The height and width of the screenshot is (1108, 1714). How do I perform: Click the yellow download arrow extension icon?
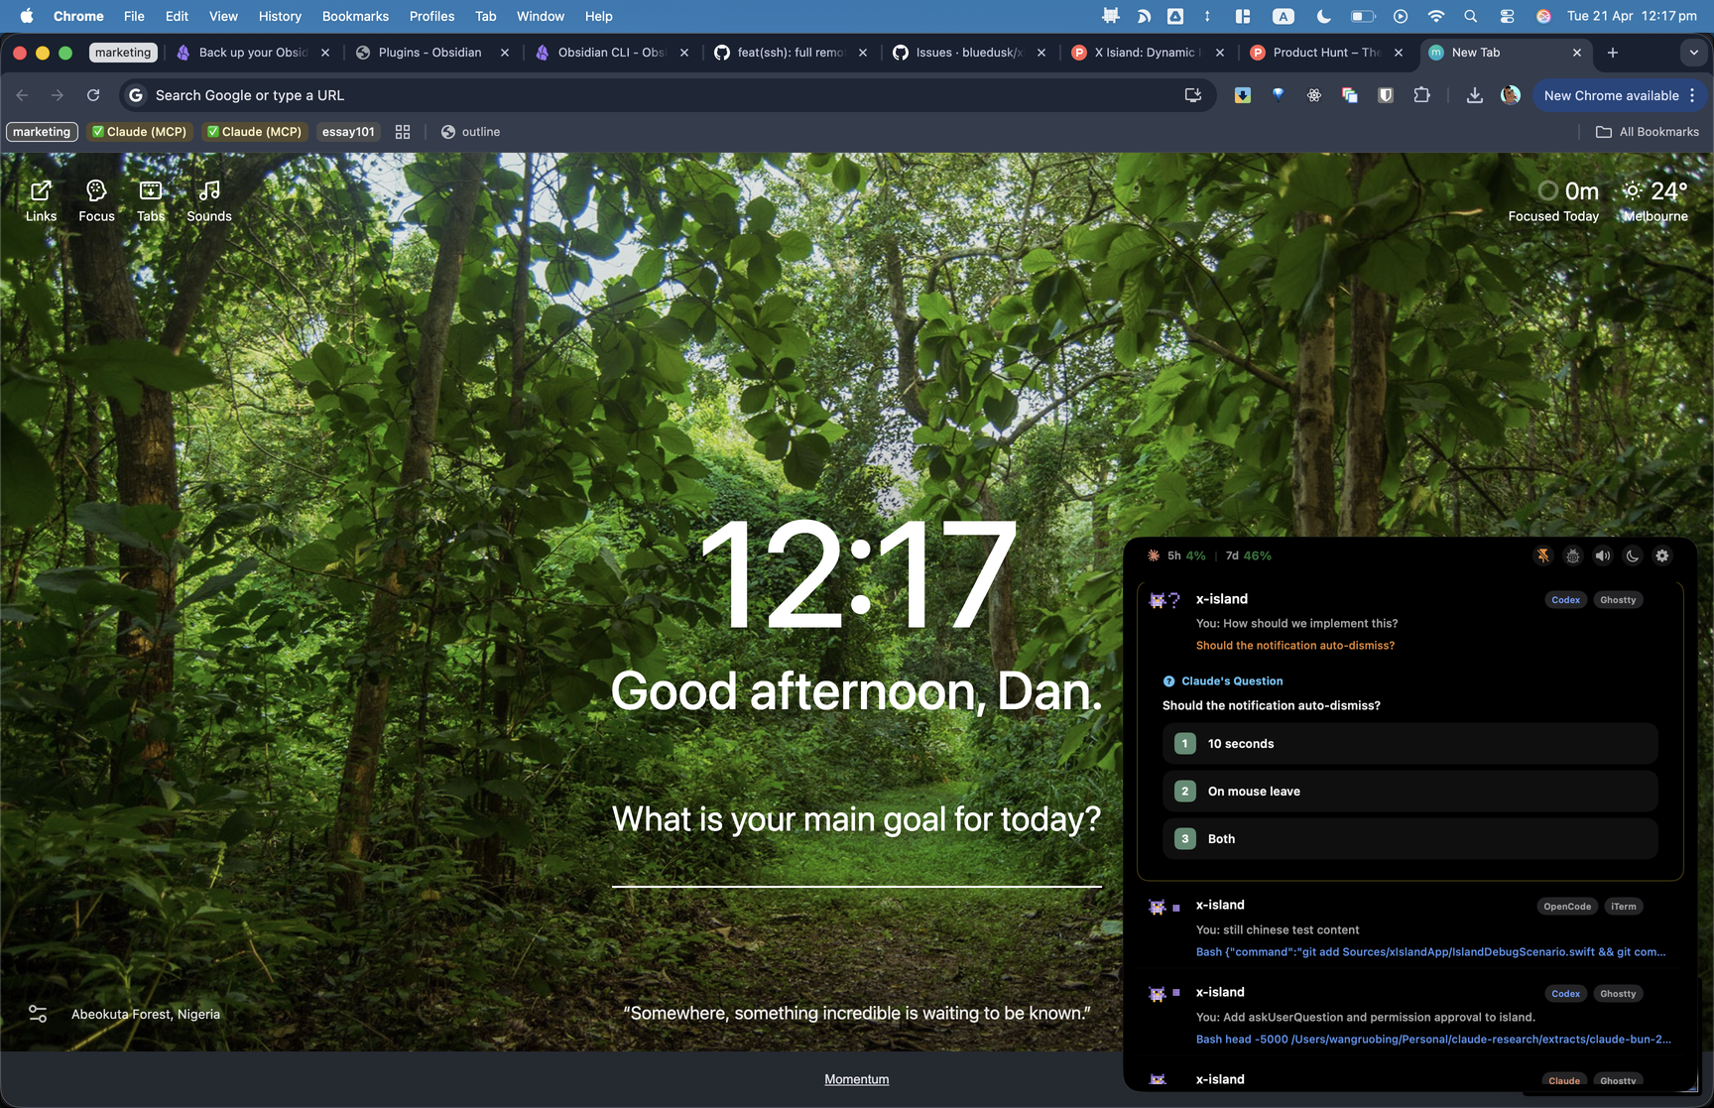click(x=1243, y=95)
